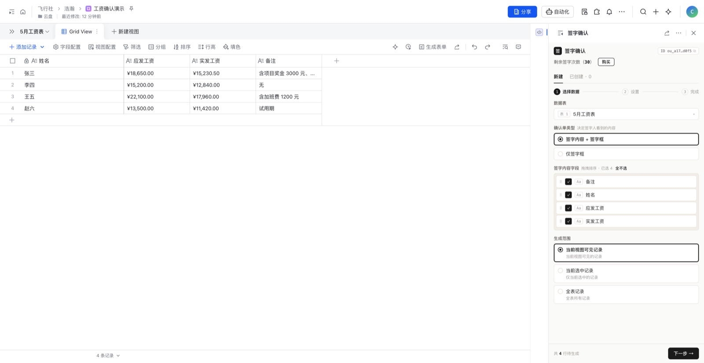This screenshot has height=363, width=704.
Task: Open the 5月工资表 table switcher
Action: (x=34, y=32)
